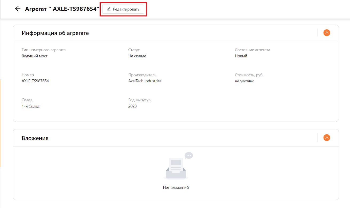Select the Информация об агрегате heading

(55, 33)
